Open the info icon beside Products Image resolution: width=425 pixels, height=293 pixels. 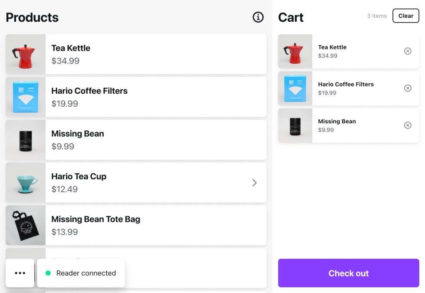[258, 17]
